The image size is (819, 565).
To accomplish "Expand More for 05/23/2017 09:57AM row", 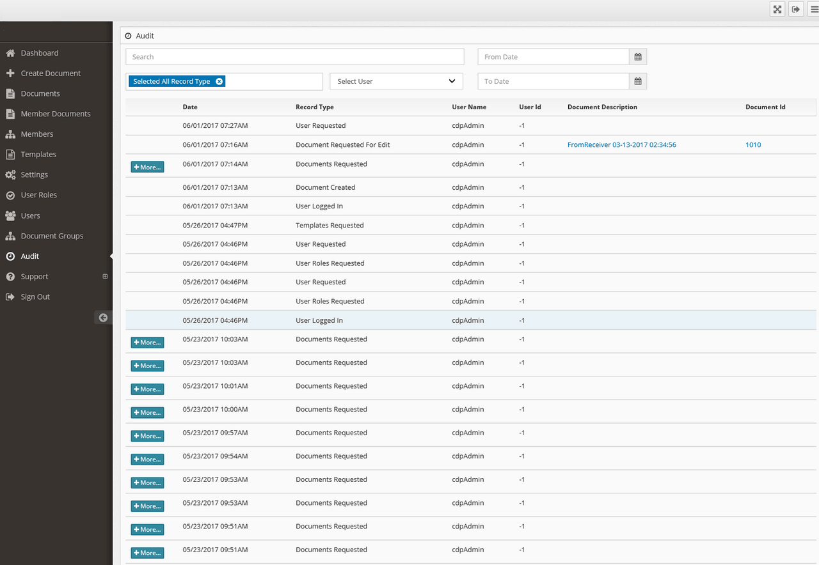I will [x=147, y=436].
